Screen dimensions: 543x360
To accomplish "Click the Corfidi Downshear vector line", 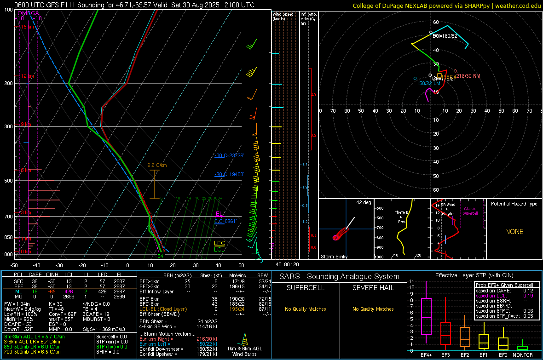I will point(179,349).
